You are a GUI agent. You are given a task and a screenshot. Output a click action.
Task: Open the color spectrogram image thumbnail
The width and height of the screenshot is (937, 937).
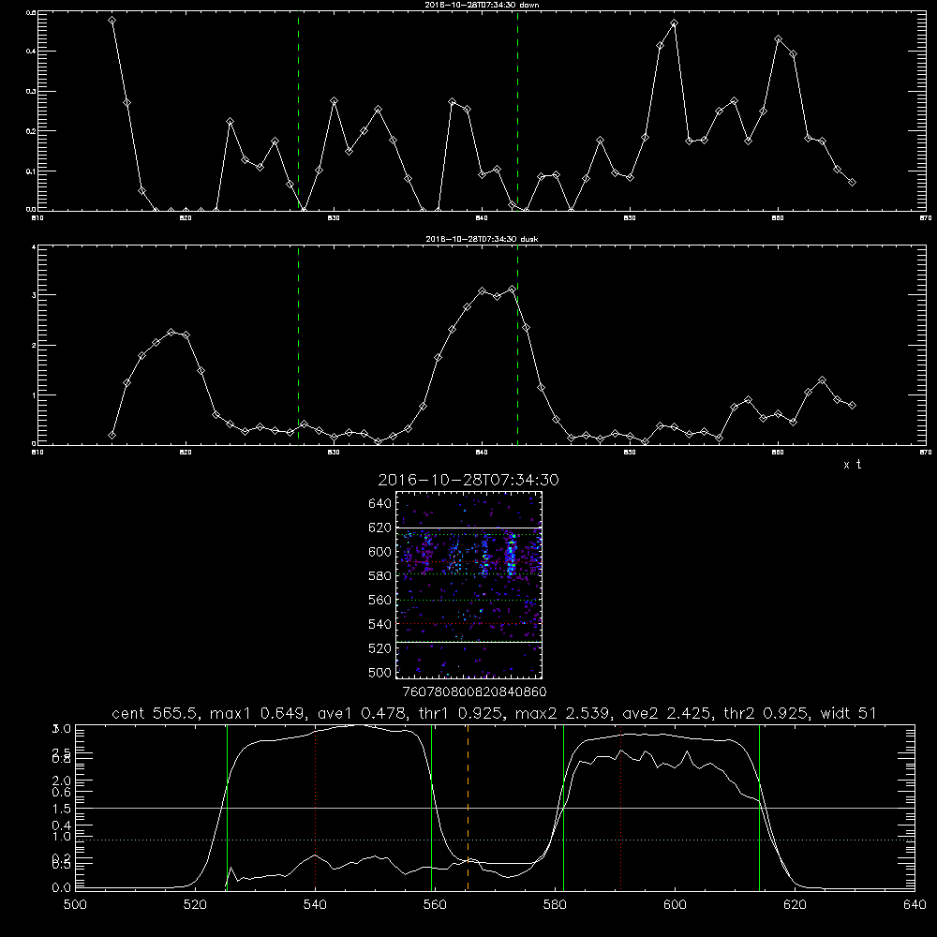tap(468, 585)
